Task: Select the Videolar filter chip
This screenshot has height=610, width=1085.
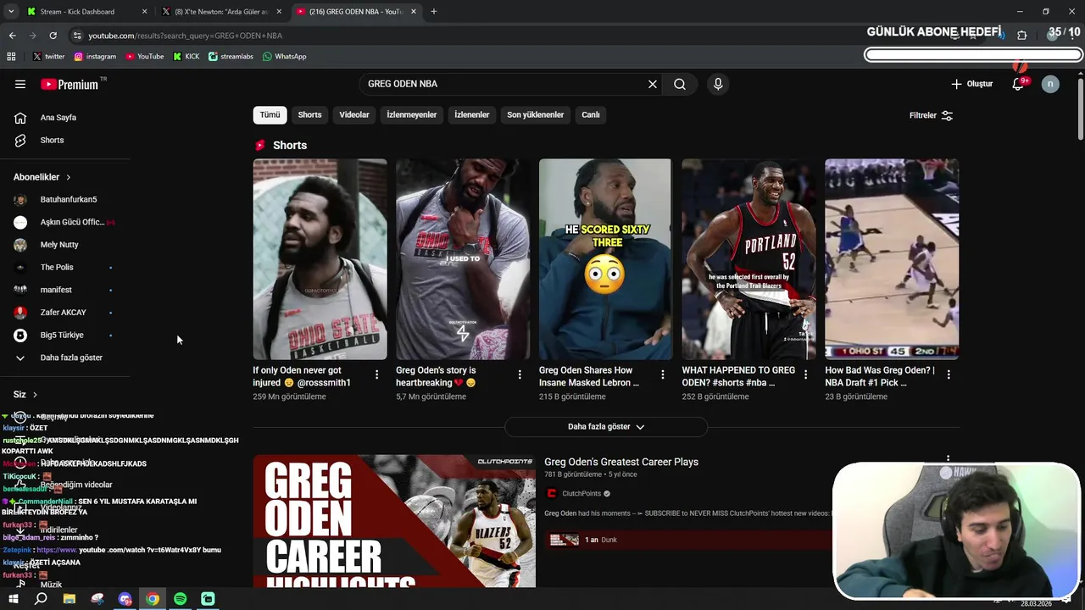Action: click(x=354, y=114)
